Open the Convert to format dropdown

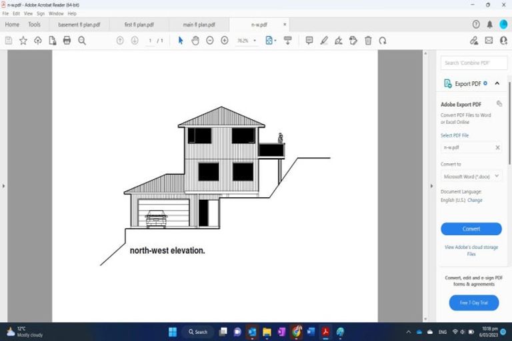coord(471,176)
